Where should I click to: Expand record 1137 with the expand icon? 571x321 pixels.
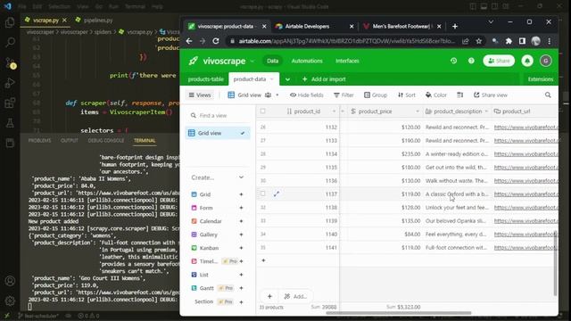pos(277,194)
